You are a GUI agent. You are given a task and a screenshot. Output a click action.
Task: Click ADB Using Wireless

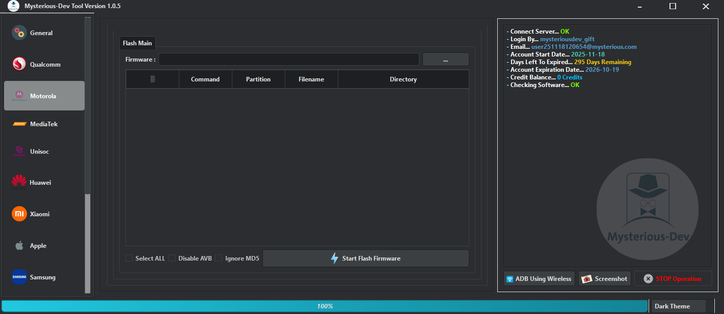click(539, 278)
